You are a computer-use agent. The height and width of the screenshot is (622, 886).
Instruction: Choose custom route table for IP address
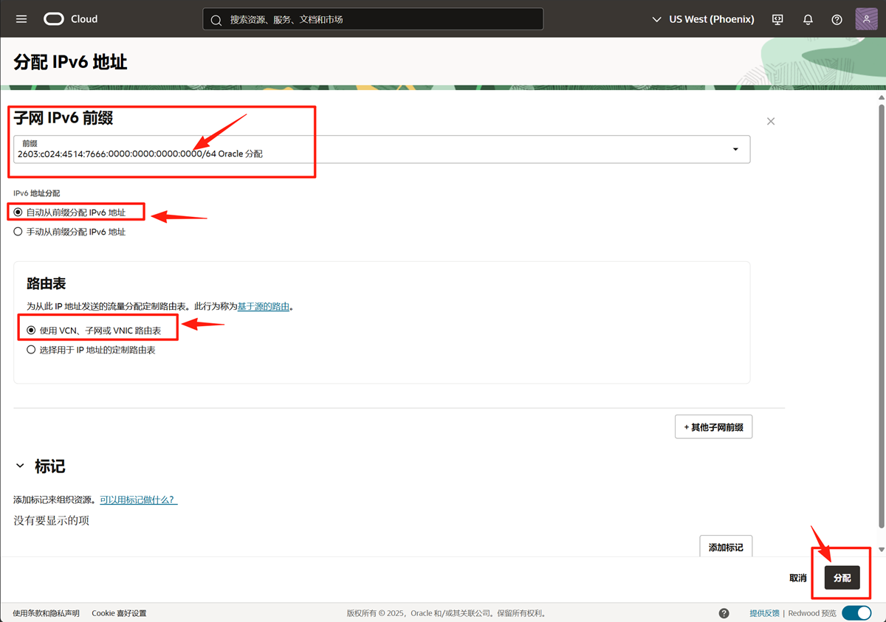pyautogui.click(x=32, y=350)
